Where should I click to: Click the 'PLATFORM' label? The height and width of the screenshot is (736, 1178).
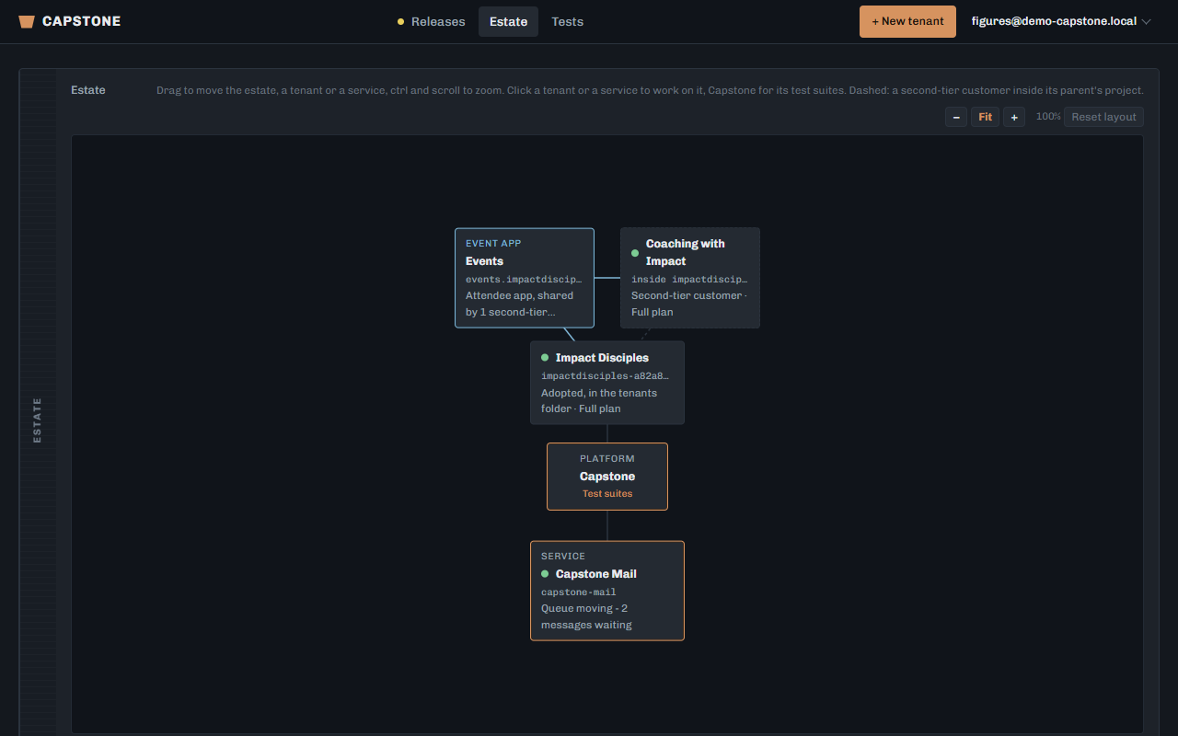click(607, 459)
